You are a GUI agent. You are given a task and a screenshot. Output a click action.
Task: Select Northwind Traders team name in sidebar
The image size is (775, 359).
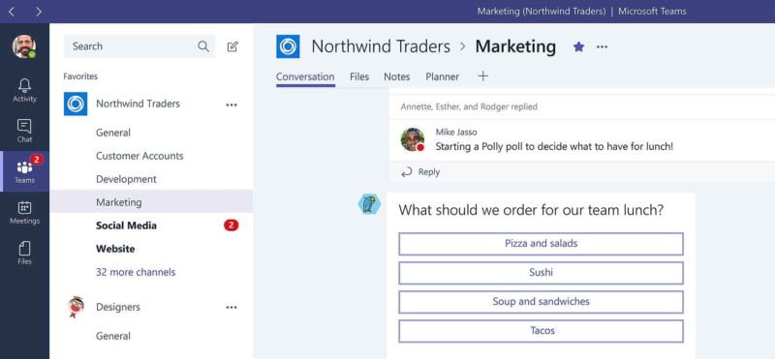pyautogui.click(x=138, y=104)
